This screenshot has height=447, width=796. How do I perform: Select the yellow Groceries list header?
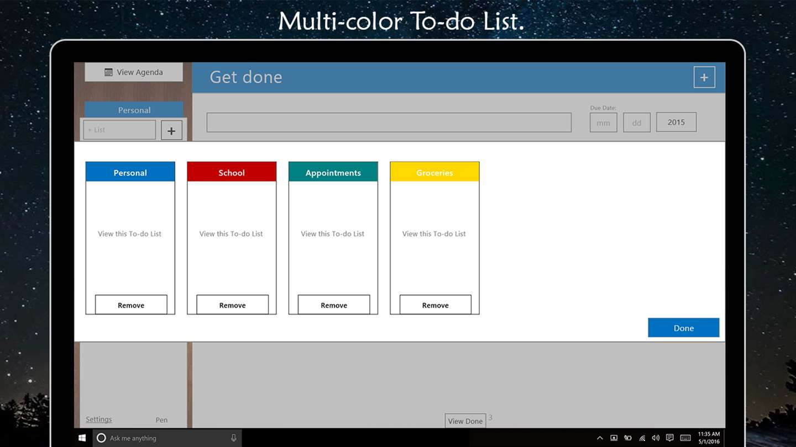[x=434, y=172]
